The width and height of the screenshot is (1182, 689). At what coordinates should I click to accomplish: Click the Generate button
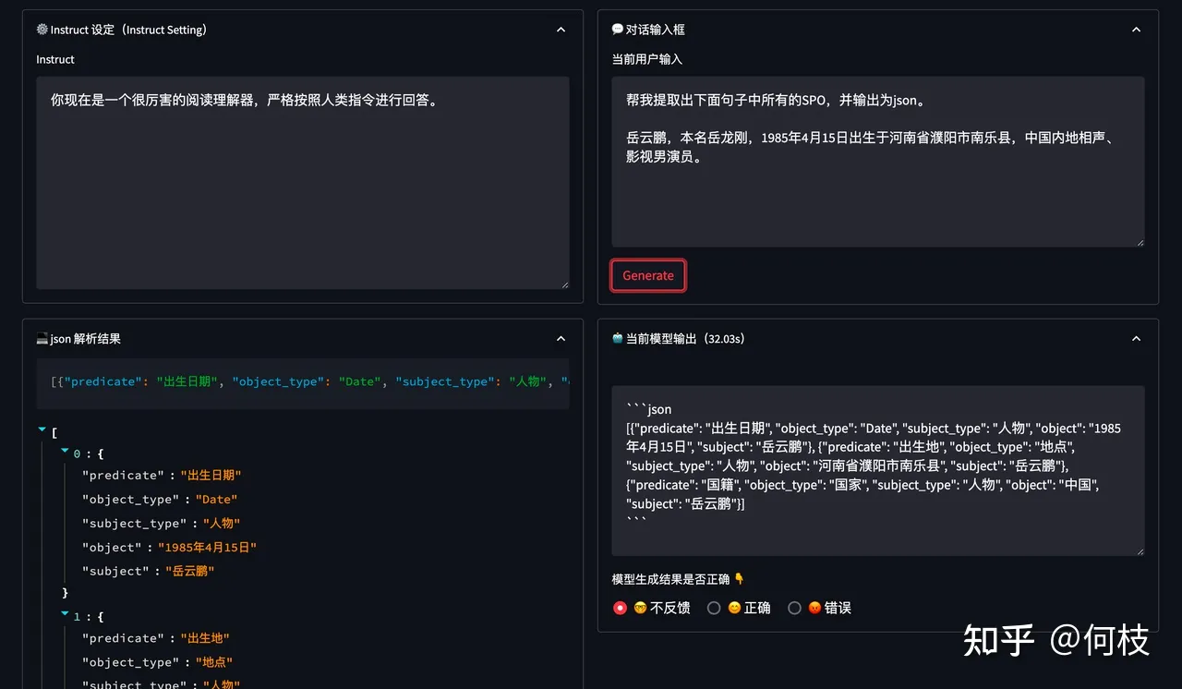point(648,275)
